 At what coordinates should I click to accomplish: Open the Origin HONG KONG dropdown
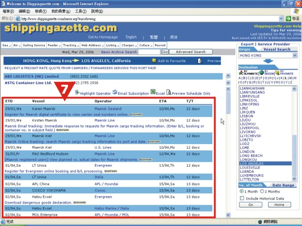tap(294, 56)
